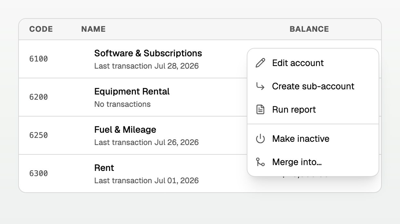Click the BALANCE column header
The height and width of the screenshot is (224, 400).
coord(309,29)
